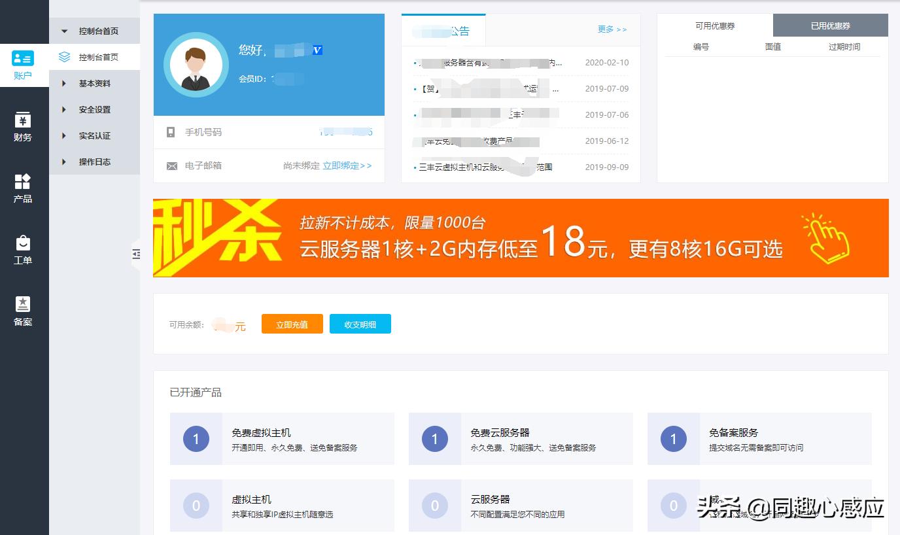Screen dimensions: 900x535
Task: Click the 收支明细 button
Action: point(360,323)
